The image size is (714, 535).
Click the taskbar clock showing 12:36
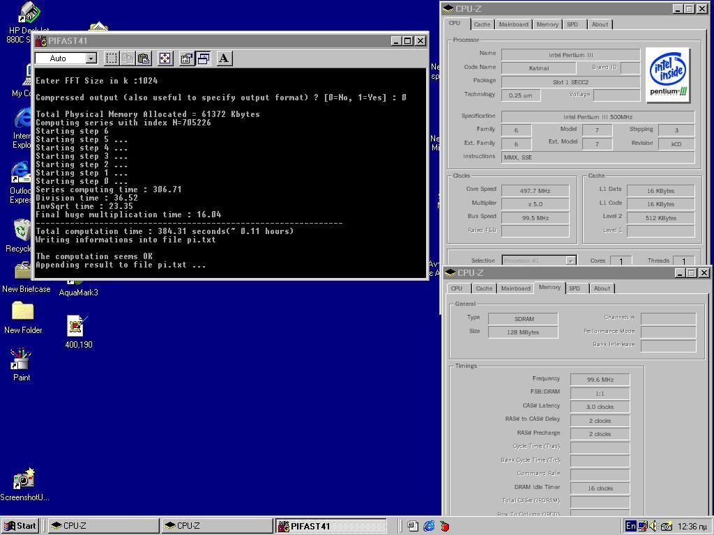[692, 527]
